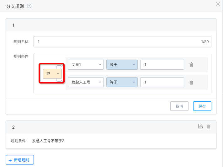Click the value field in the 发起人工号 row
This screenshot has height=167, width=223.
[162, 82]
